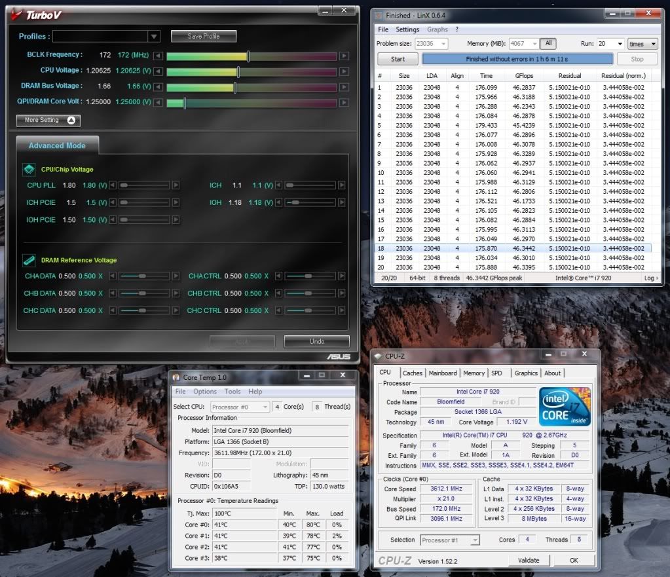Select LinX result row 18

point(513,248)
